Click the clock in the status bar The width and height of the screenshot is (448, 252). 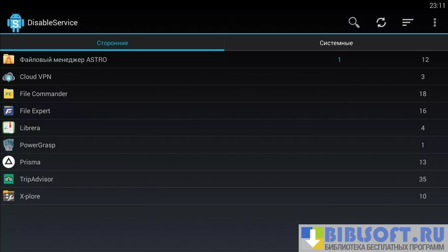436,6
